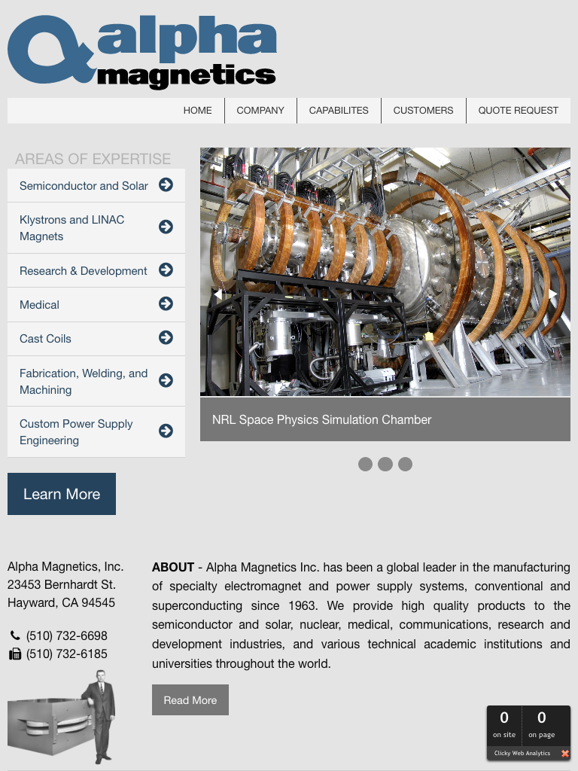This screenshot has height=771, width=578.
Task: Click the Read More button
Action: [x=190, y=700]
